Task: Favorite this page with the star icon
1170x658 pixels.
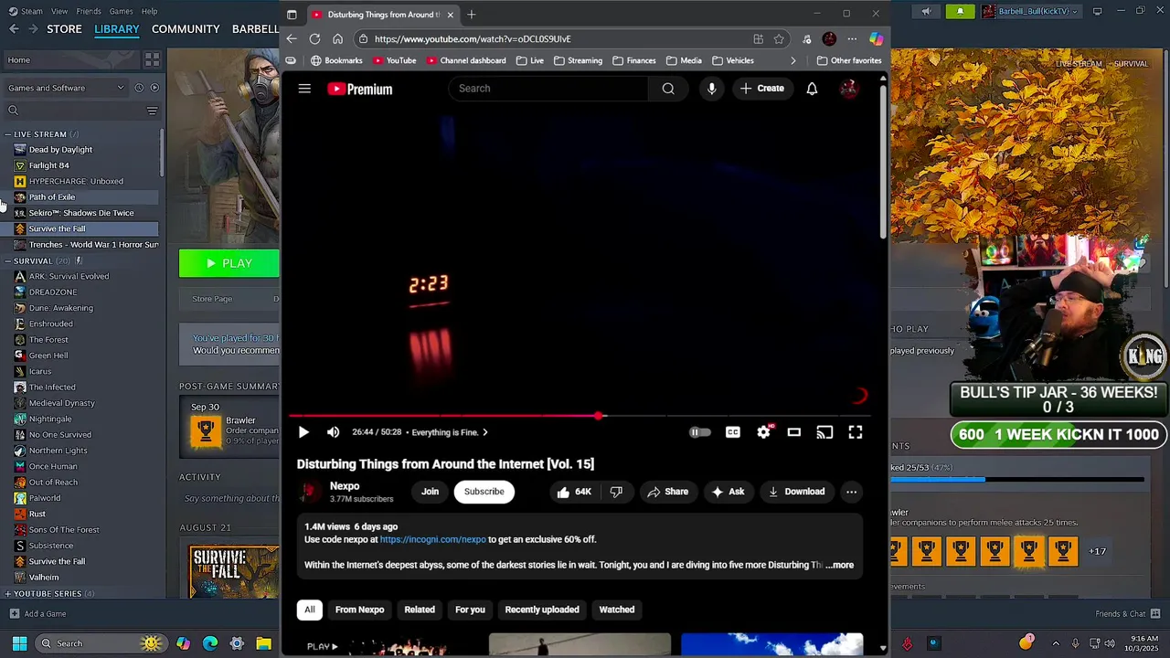Action: click(x=779, y=39)
